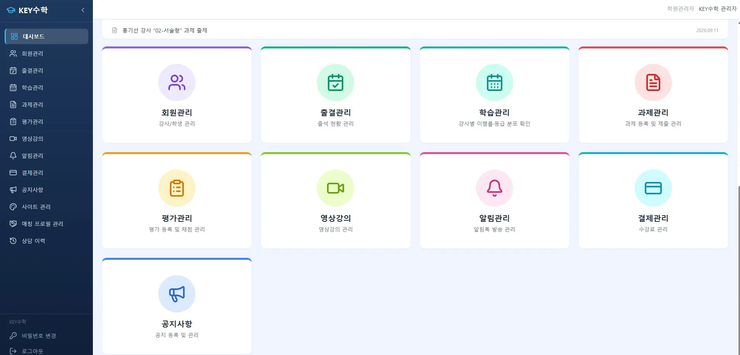
Task: Click the 평가 등록 및 채점 관리 description
Action: [177, 229]
